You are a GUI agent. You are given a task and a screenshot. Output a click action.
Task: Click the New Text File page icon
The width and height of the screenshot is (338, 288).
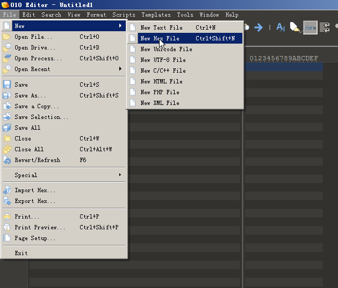pyautogui.click(x=133, y=27)
